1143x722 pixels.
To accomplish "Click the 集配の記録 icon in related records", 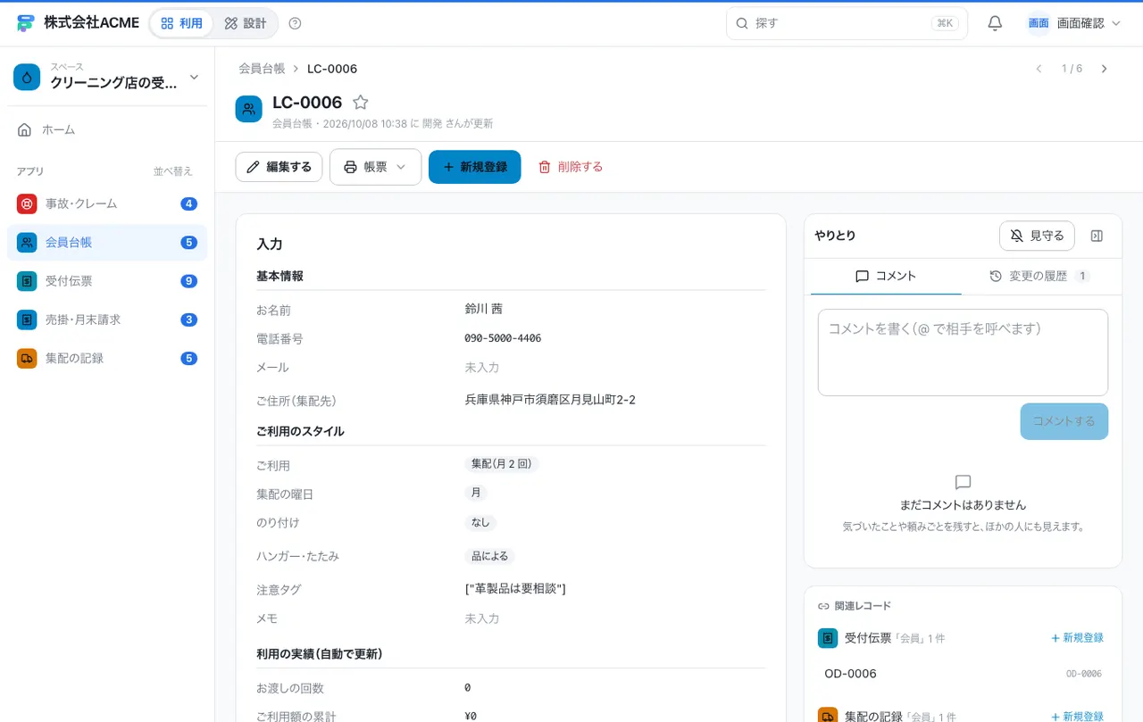I will [828, 716].
